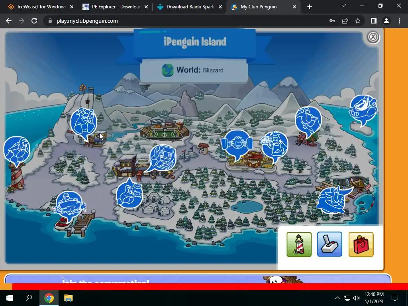
Task: Open Windows taskbar search
Action: point(29,298)
